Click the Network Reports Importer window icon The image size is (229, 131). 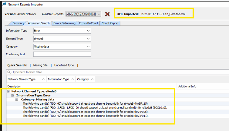coord(4,4)
